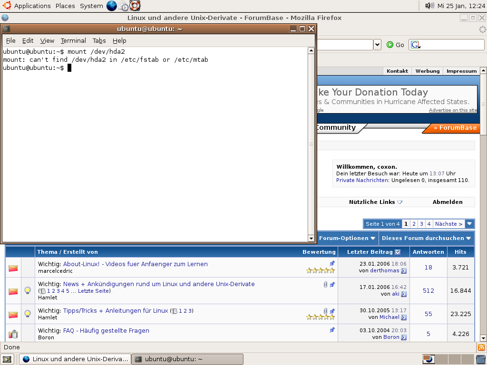Expand Nützliche Links dropdown
This screenshot has width=487, height=365.
click(x=376, y=202)
